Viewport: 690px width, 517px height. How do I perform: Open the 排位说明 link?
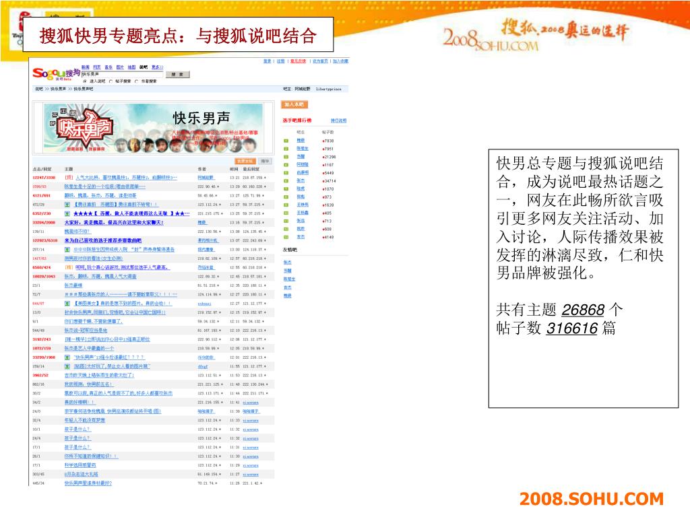338,120
